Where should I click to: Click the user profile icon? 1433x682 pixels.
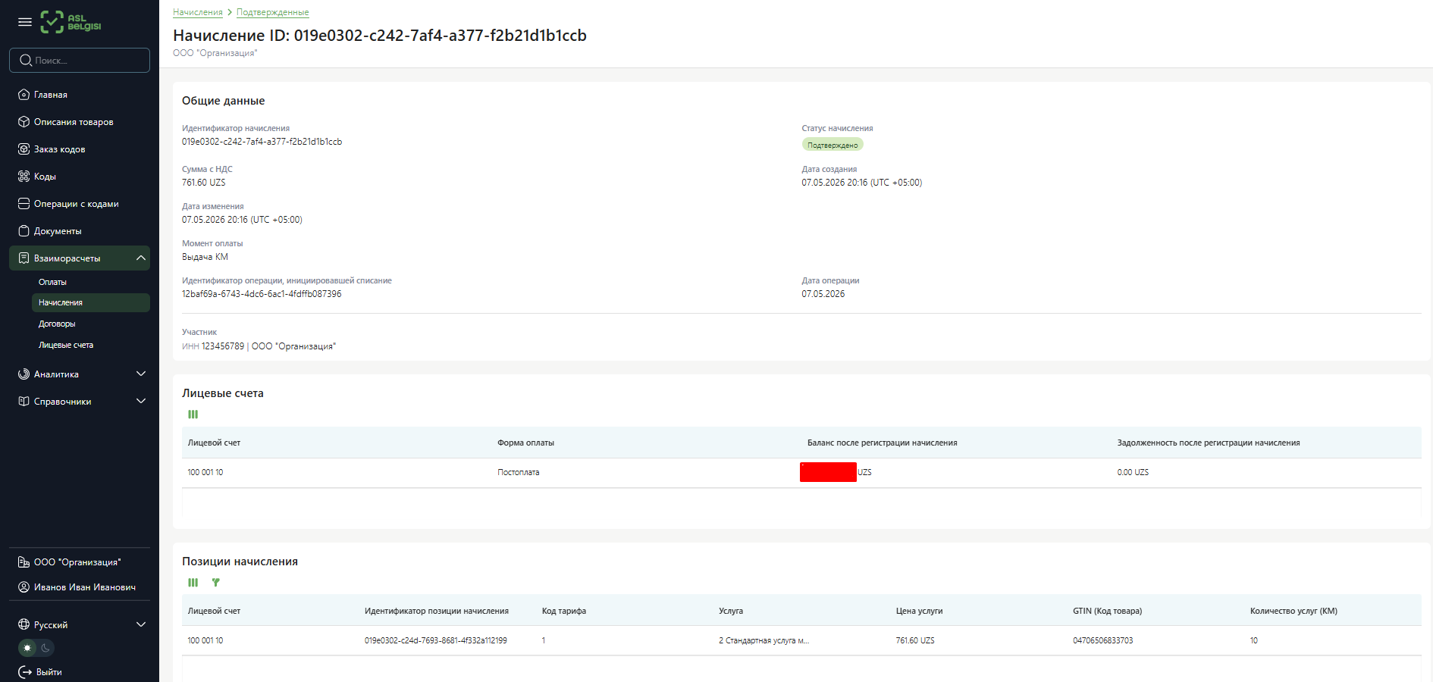[24, 587]
